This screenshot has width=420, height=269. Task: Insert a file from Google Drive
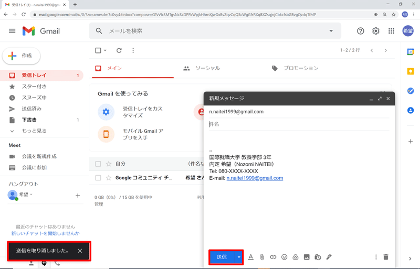pyautogui.click(x=296, y=257)
